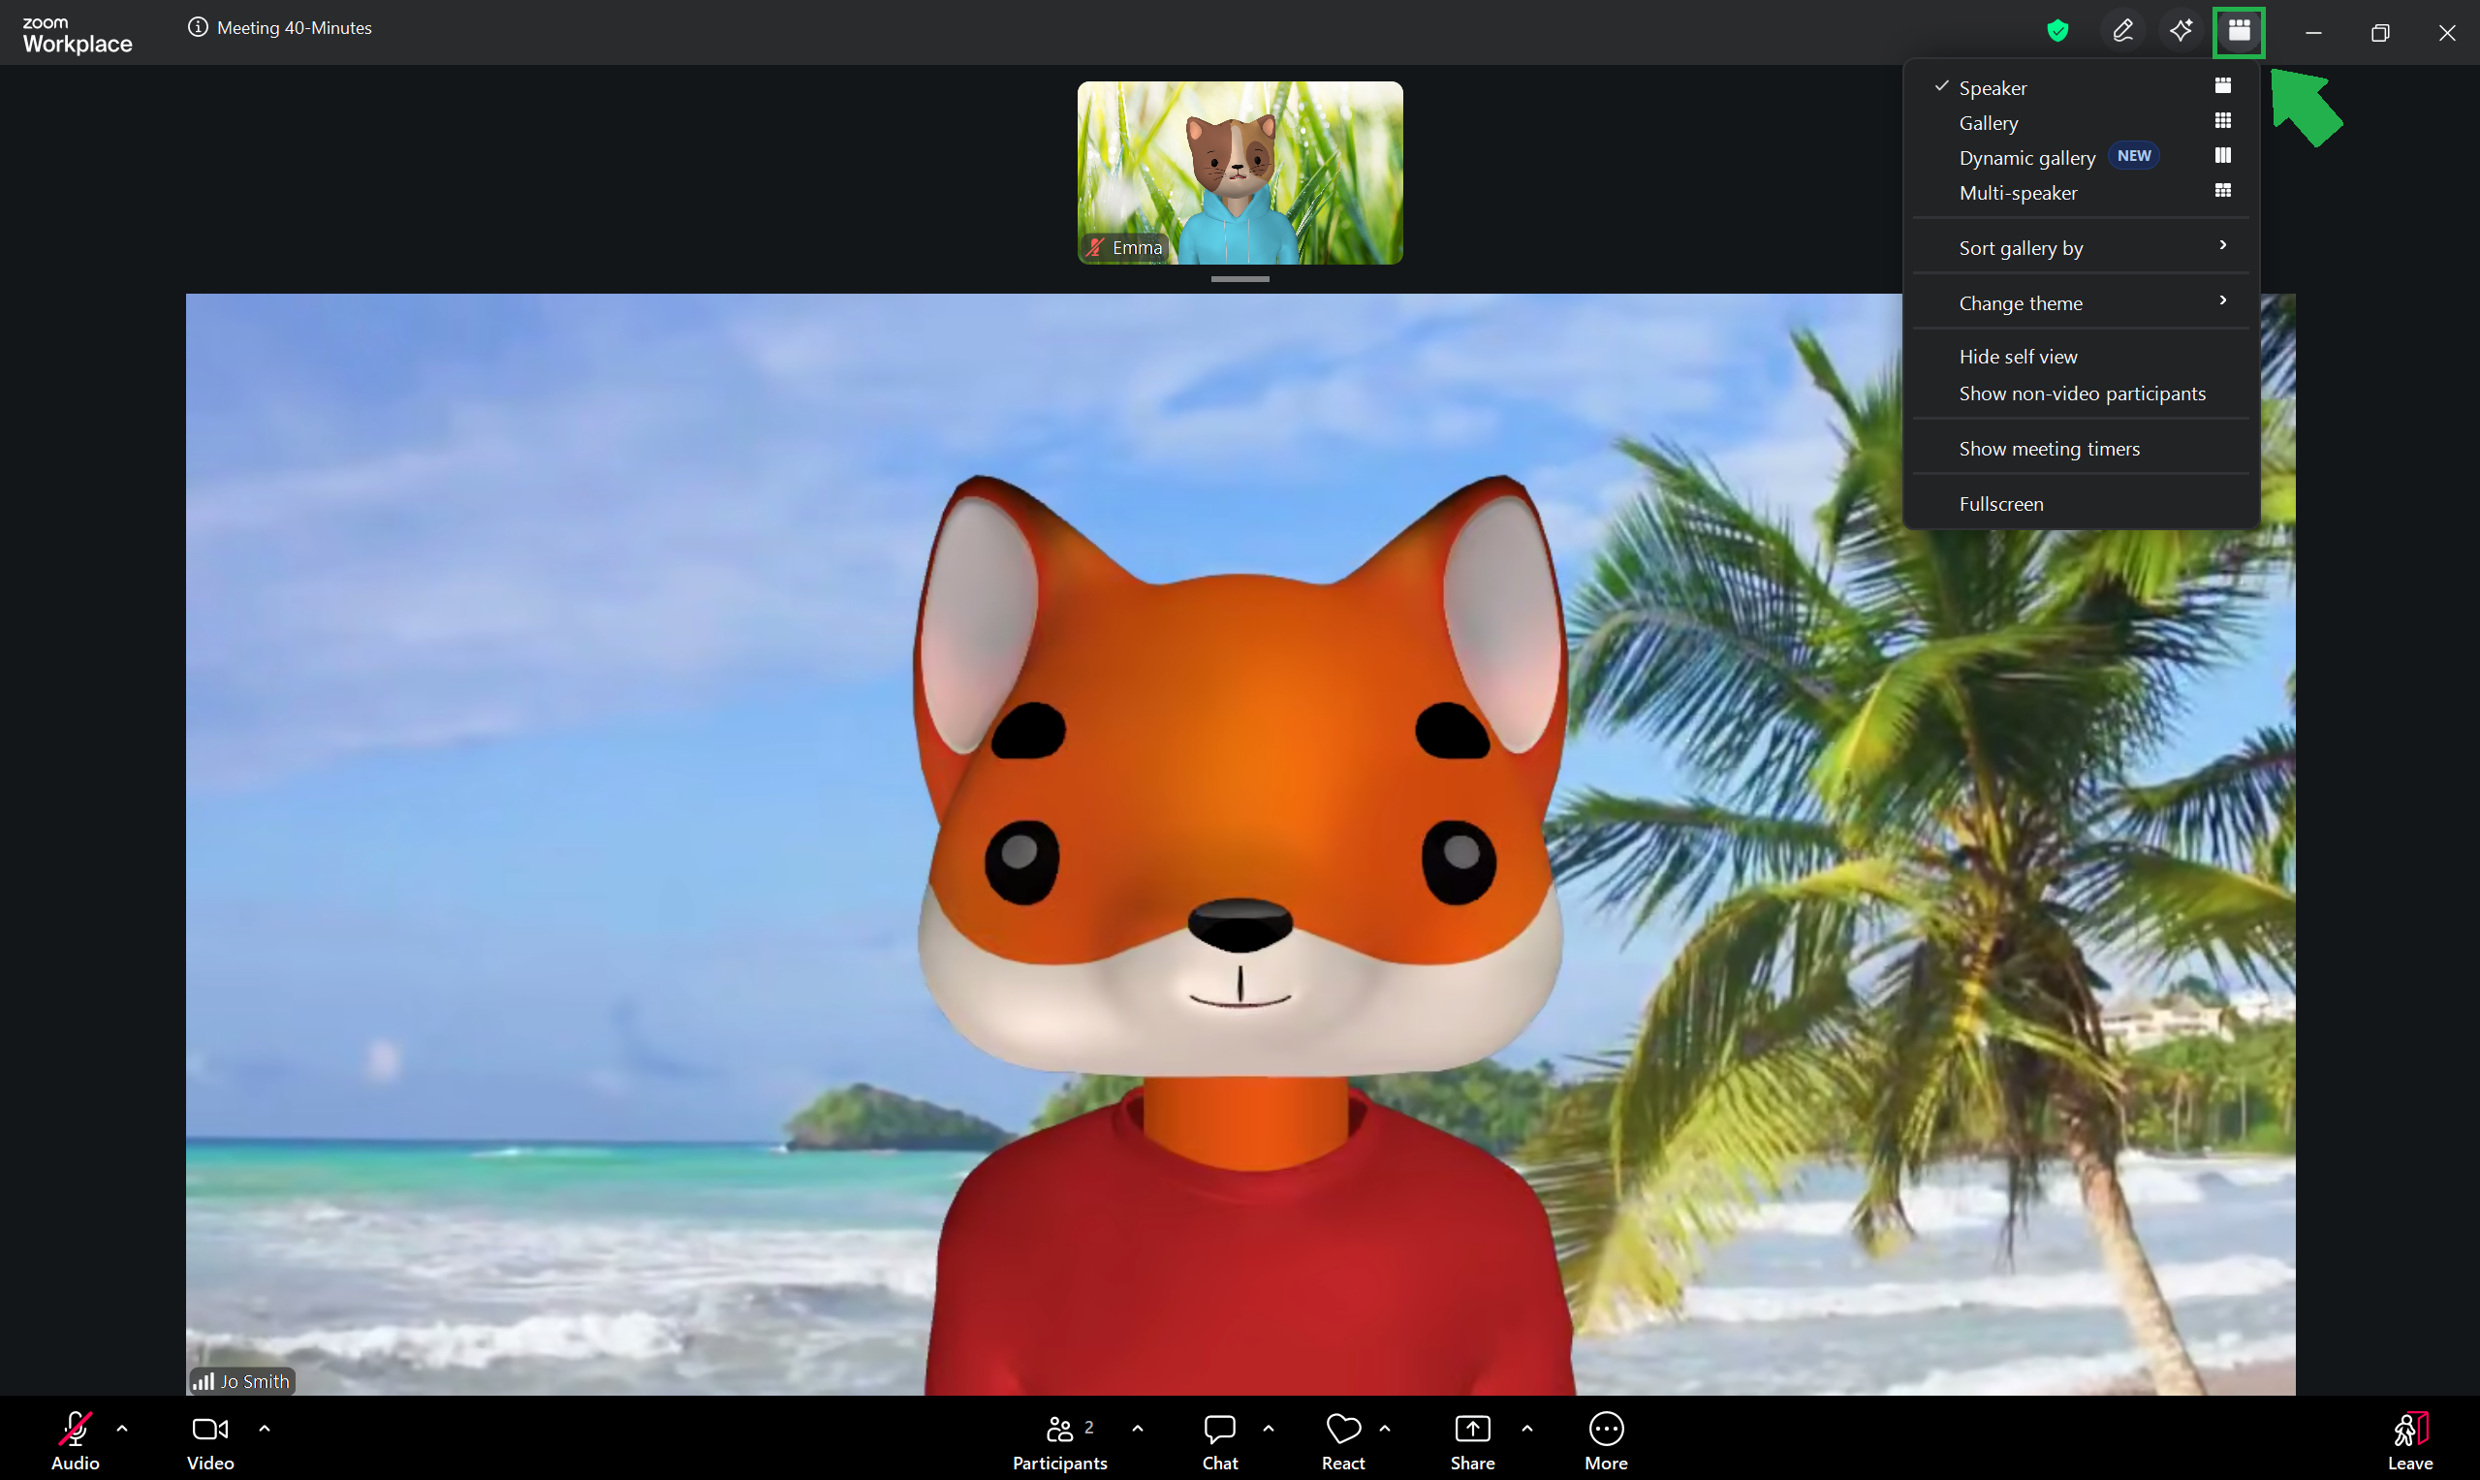This screenshot has height=1480, width=2480.
Task: Open the annotate pencil icon
Action: tap(2123, 31)
